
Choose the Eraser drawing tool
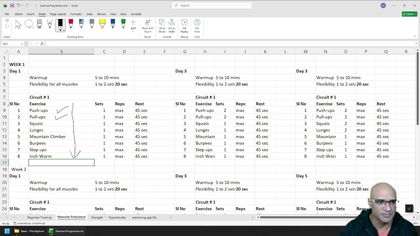pyautogui.click(x=39, y=24)
